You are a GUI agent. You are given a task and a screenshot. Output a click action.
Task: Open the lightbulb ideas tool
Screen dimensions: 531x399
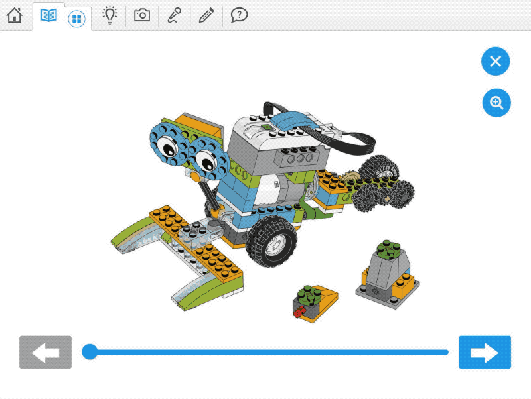click(110, 15)
